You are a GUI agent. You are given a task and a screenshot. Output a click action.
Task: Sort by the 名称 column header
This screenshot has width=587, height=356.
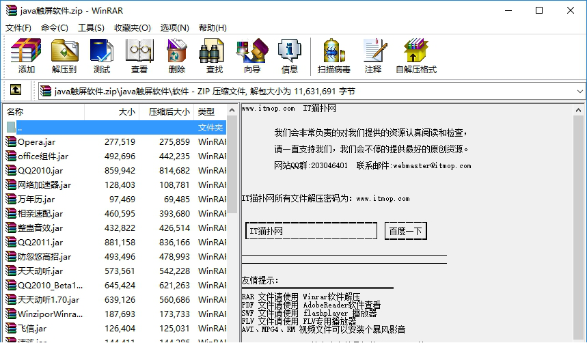pyautogui.click(x=44, y=111)
